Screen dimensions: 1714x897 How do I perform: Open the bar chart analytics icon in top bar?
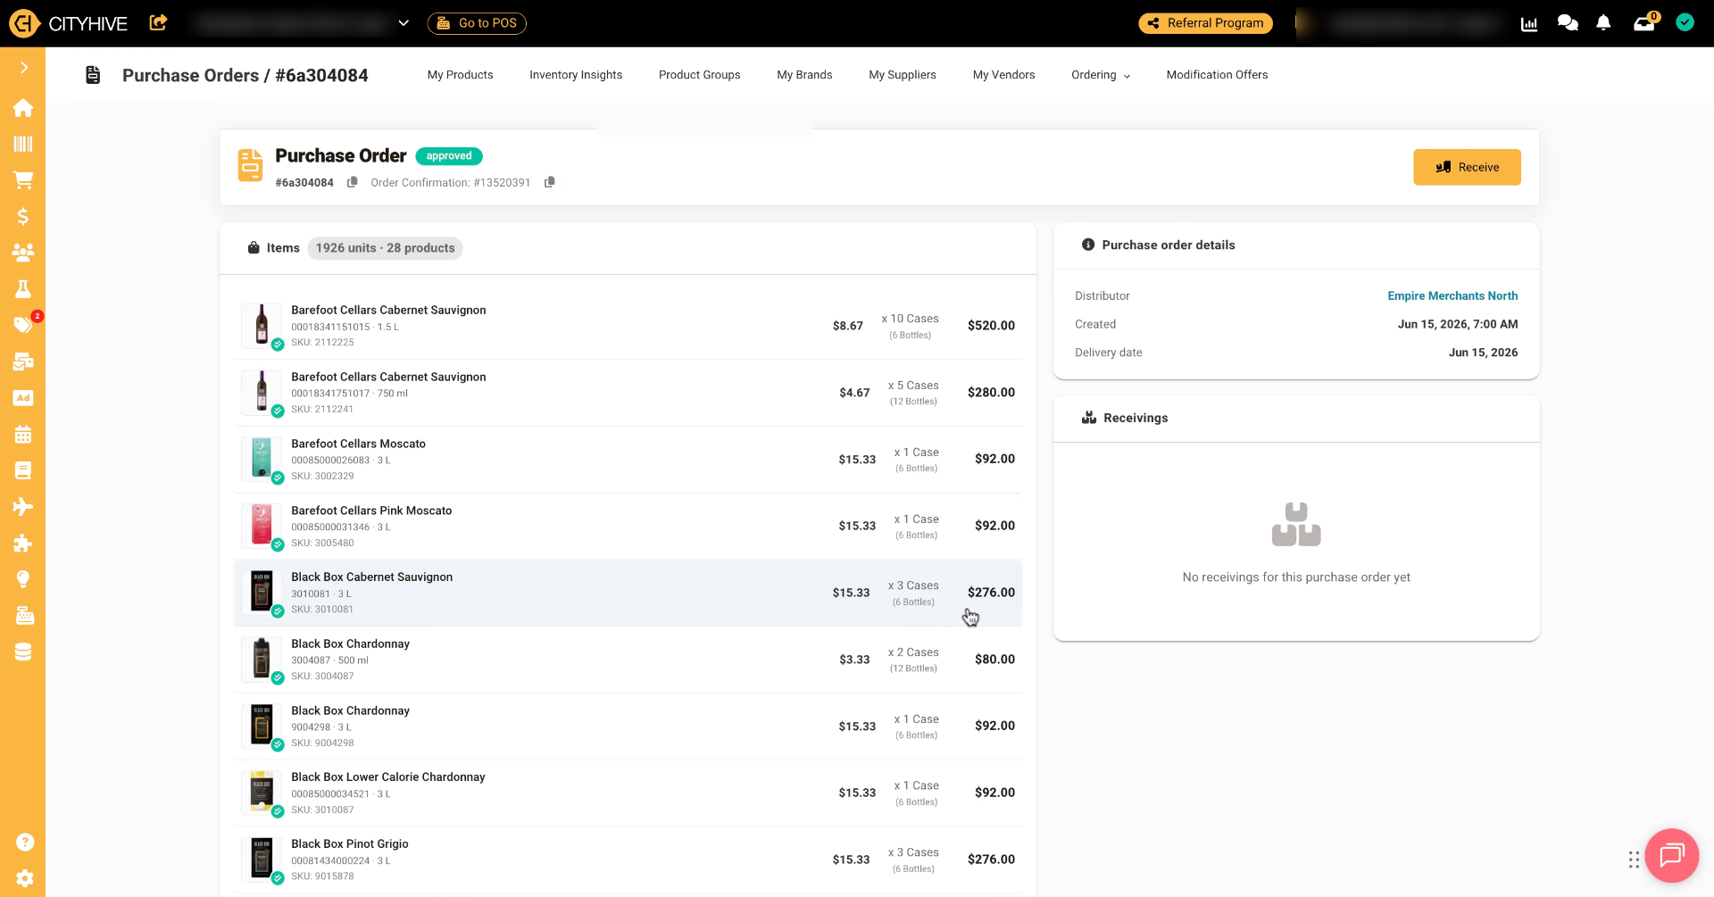1529,23
